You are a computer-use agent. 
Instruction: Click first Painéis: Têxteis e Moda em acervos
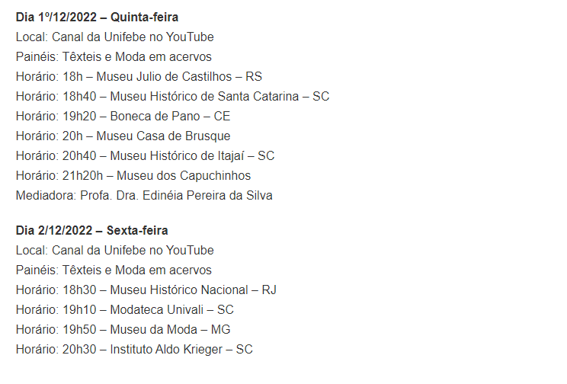[x=114, y=57]
